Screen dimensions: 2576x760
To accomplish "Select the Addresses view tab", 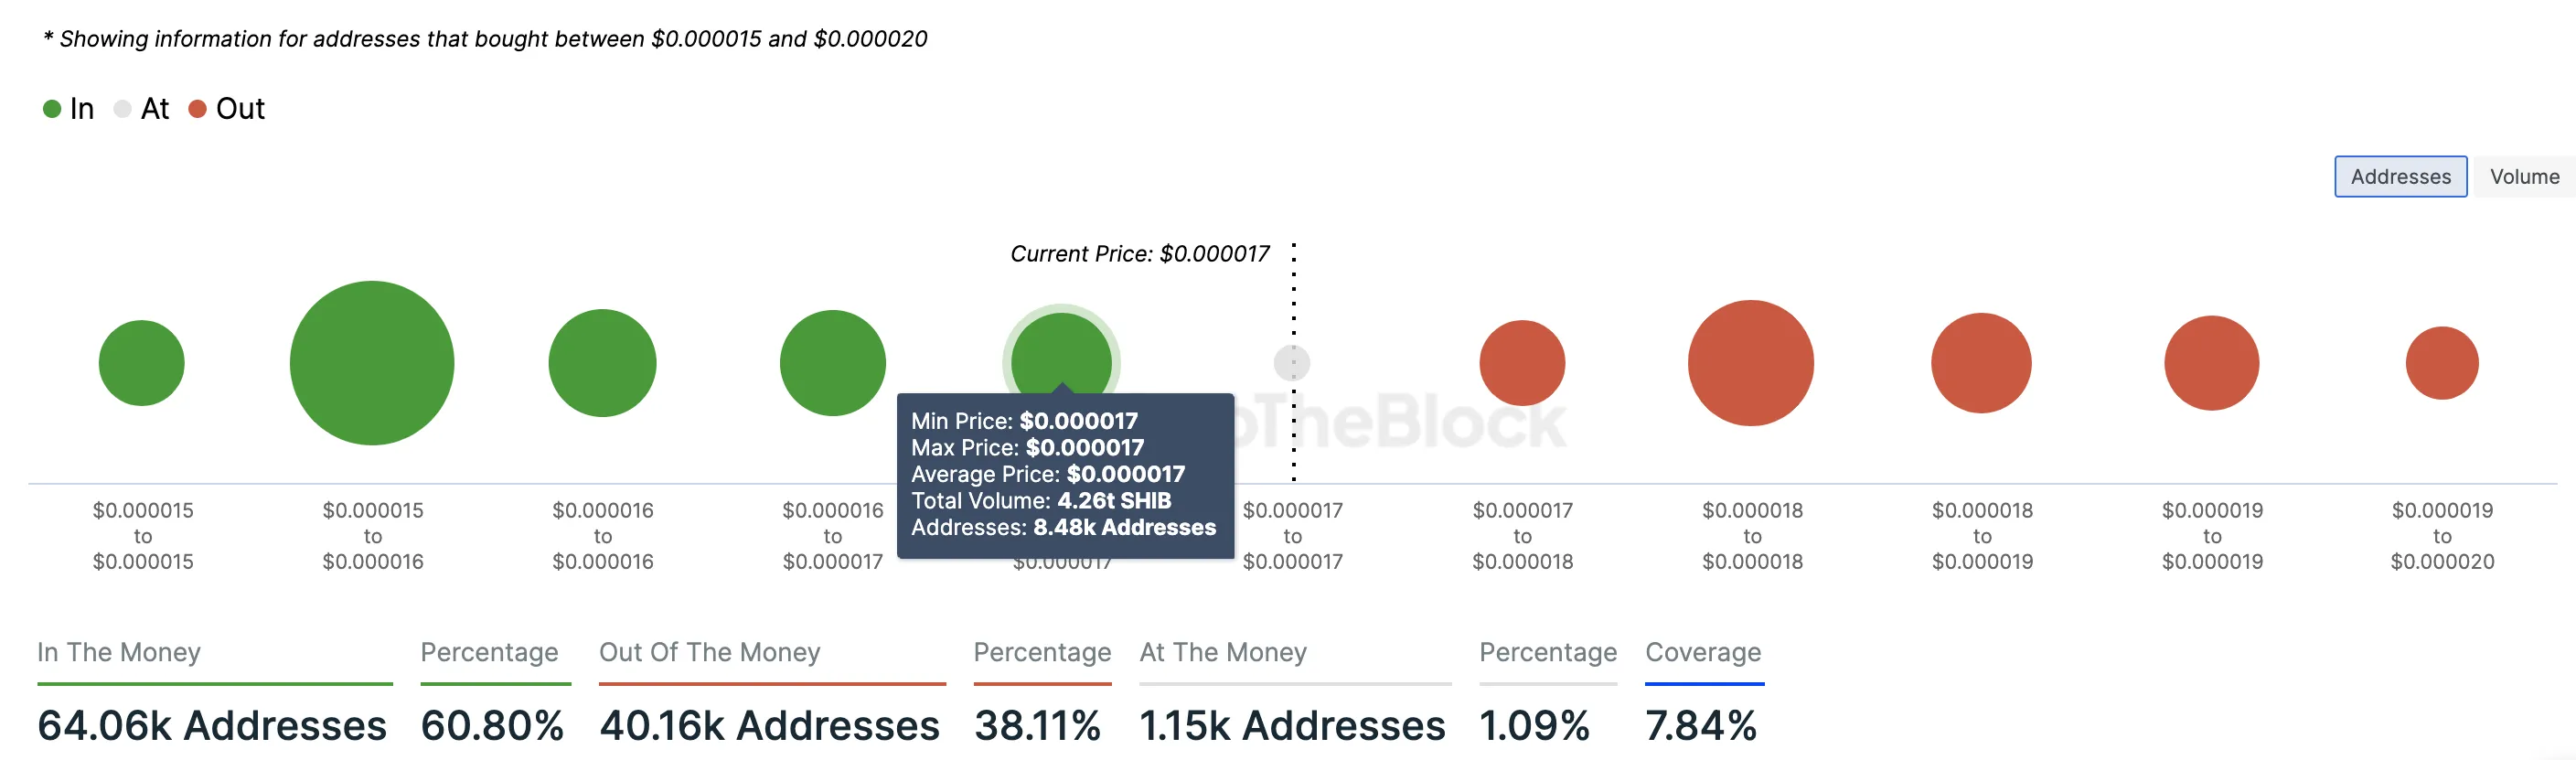I will [x=2400, y=177].
